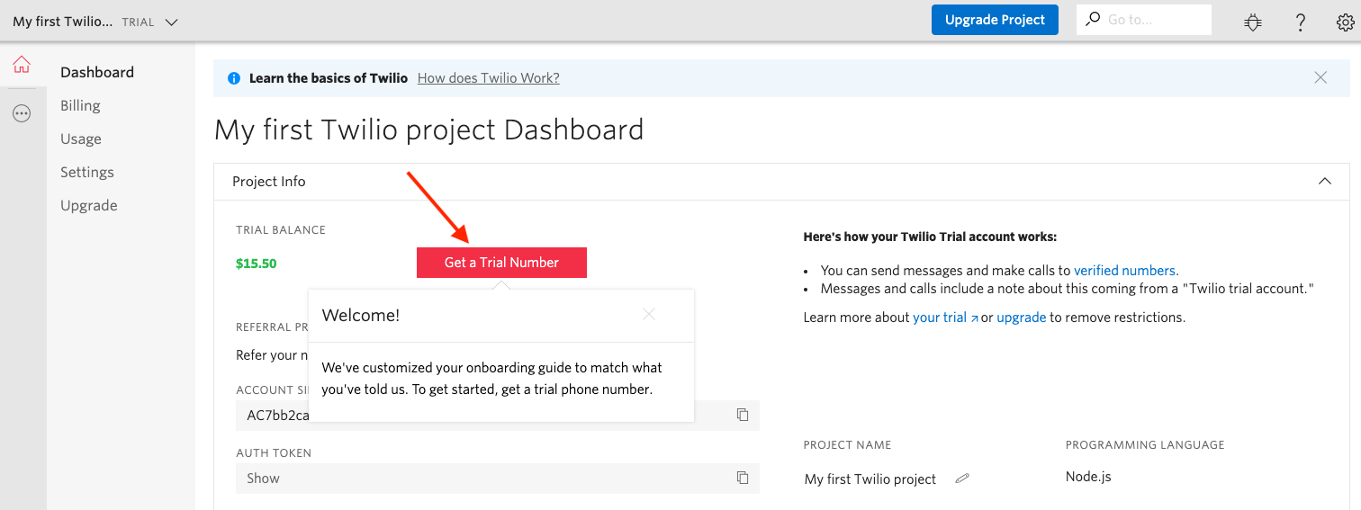This screenshot has height=510, width=1361.
Task: Open Upgrade in the sidebar
Action: click(89, 205)
